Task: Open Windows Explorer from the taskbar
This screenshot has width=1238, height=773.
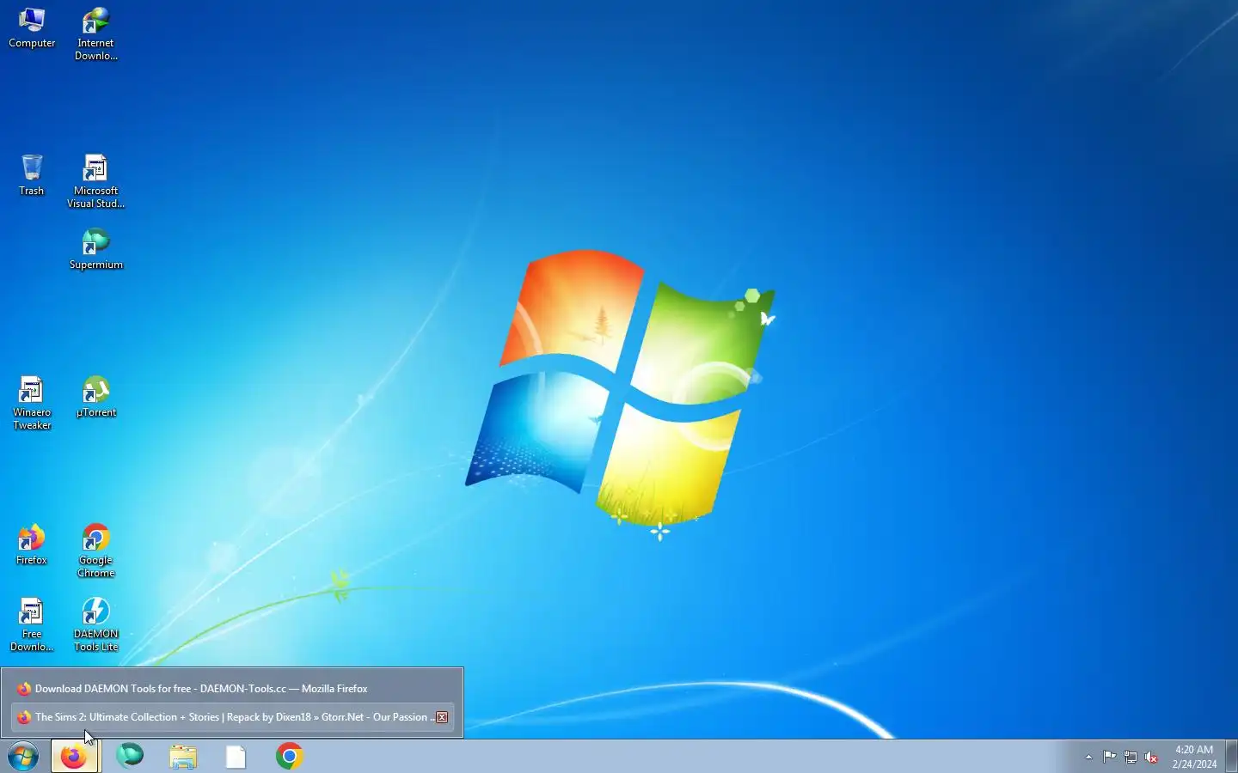Action: point(183,757)
